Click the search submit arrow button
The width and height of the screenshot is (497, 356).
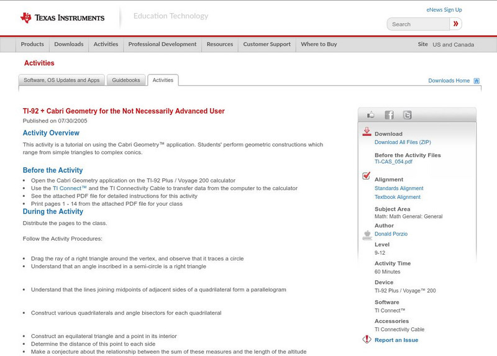coord(456,24)
